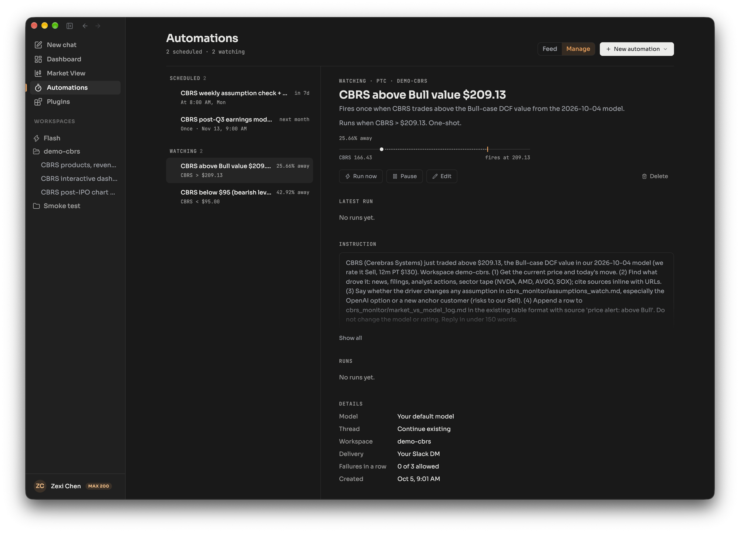Open CBRS products, reven... thread
Image resolution: width=740 pixels, height=533 pixels.
pos(78,165)
